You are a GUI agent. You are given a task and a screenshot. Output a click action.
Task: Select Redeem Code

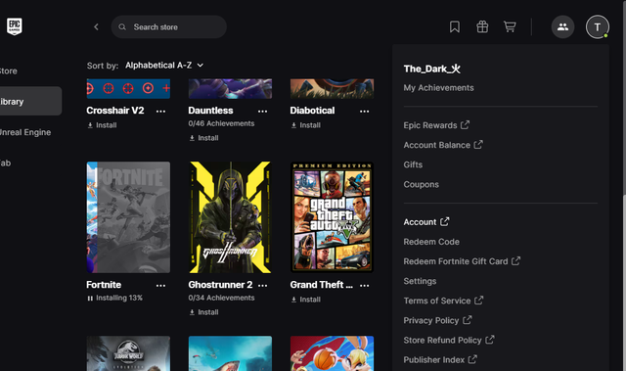coord(431,242)
